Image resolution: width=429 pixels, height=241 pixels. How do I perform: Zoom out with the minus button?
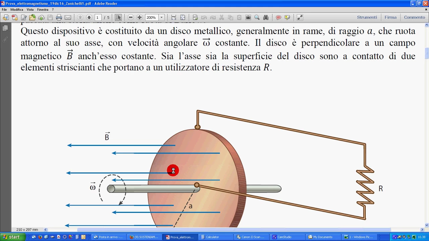pos(131,17)
